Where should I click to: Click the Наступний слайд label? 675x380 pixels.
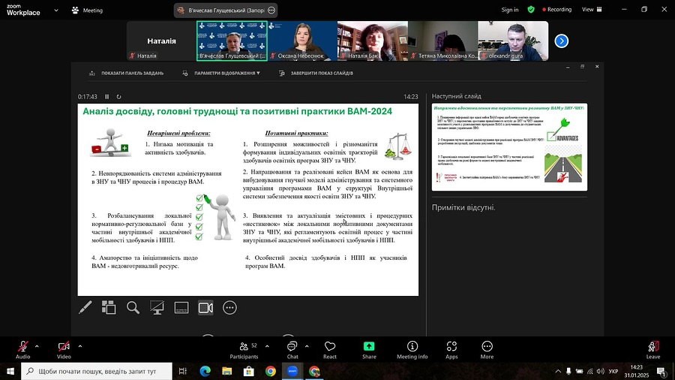(x=456, y=97)
